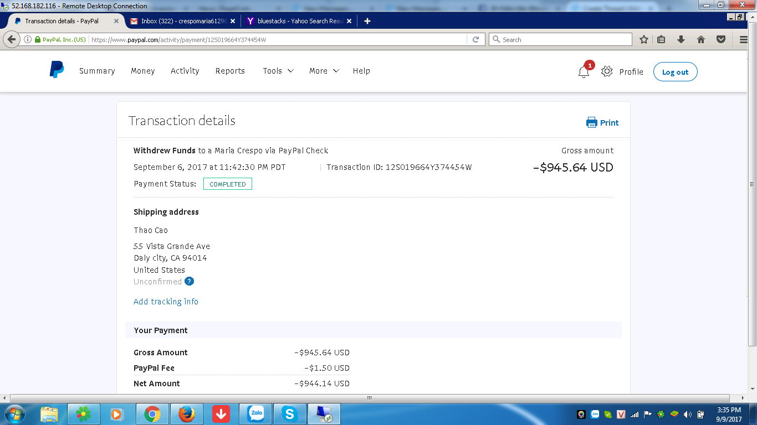Click the Pocket icon in Firefox toolbar
757x425 pixels.
721,40
